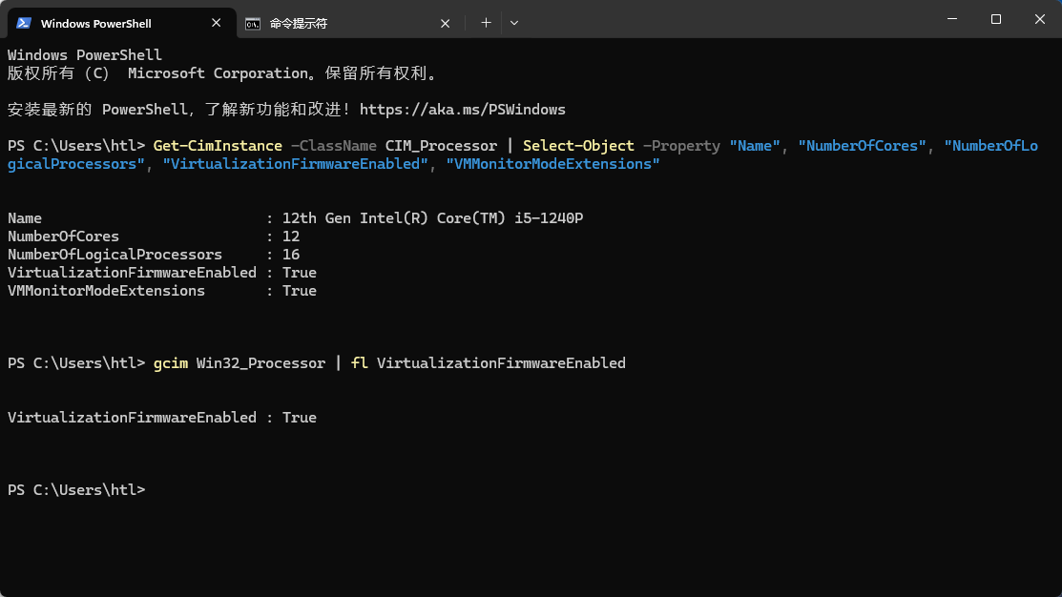Open the new tab profile dropdown chevron
Screen dimensions: 1062x597
(x=514, y=22)
